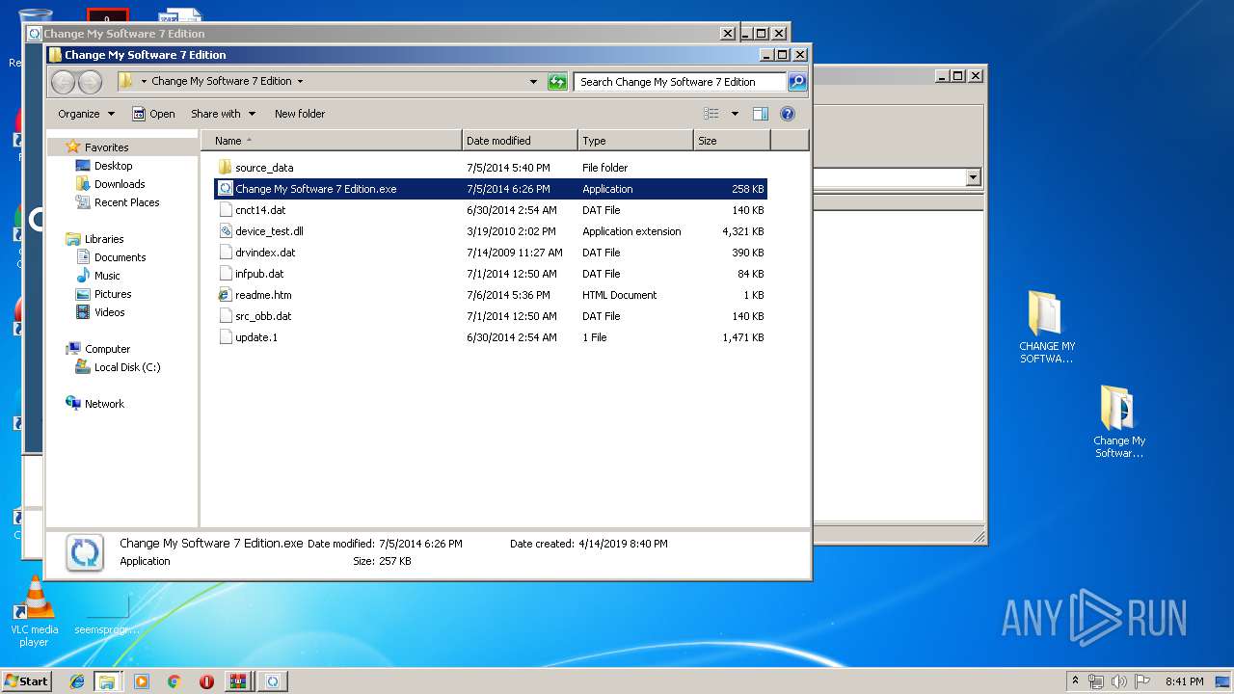
Task: Show hidden tray icons arrow
Action: coord(1075,681)
